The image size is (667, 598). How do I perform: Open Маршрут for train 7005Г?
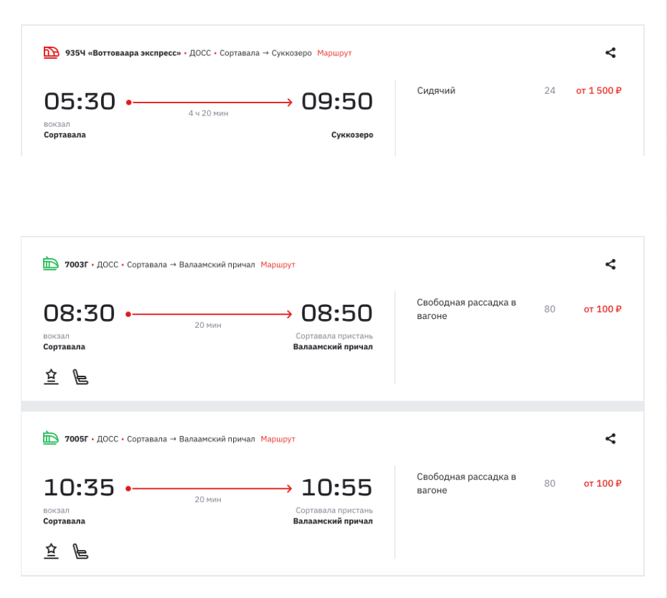(279, 439)
